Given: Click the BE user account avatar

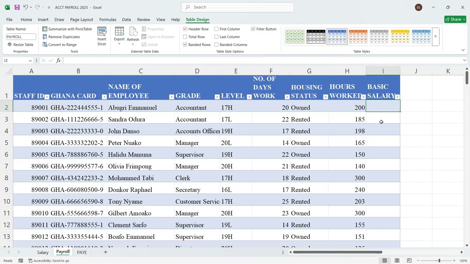Looking at the screenshot, I should click(418, 7).
